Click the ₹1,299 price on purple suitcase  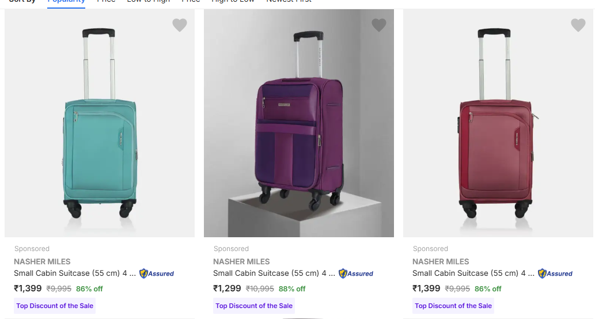pos(227,288)
